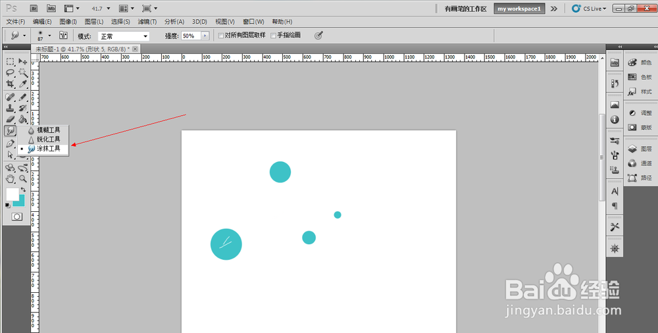This screenshot has height=333, width=658.
Task: Select the Pencil tool in toolbox
Action: coord(22,97)
